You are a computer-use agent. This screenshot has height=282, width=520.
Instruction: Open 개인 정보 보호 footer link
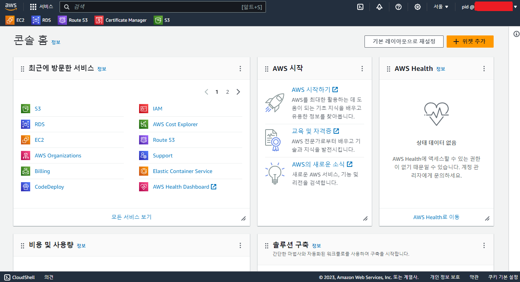(x=445, y=277)
